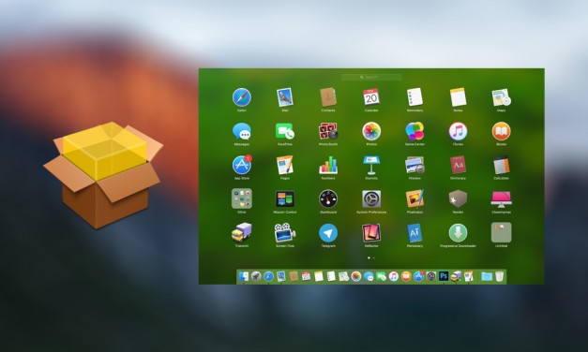Launch the Dashboard app
The width and height of the screenshot is (588, 352).
click(328, 198)
